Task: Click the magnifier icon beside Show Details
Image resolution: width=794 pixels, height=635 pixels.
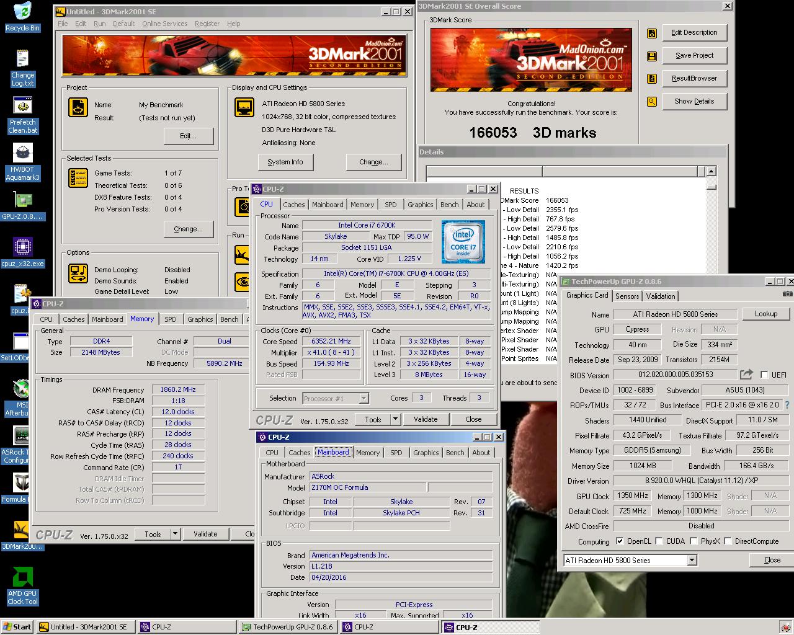Action: pos(651,102)
